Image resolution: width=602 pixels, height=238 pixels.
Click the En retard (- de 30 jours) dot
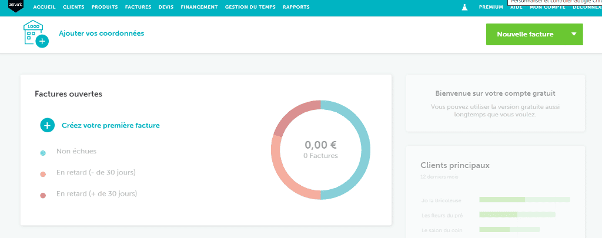pos(43,175)
